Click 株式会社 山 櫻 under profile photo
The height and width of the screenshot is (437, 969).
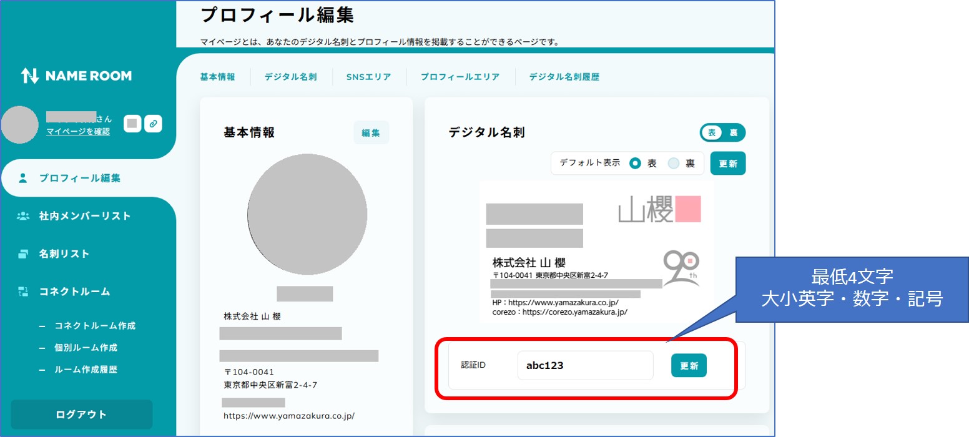click(x=252, y=317)
